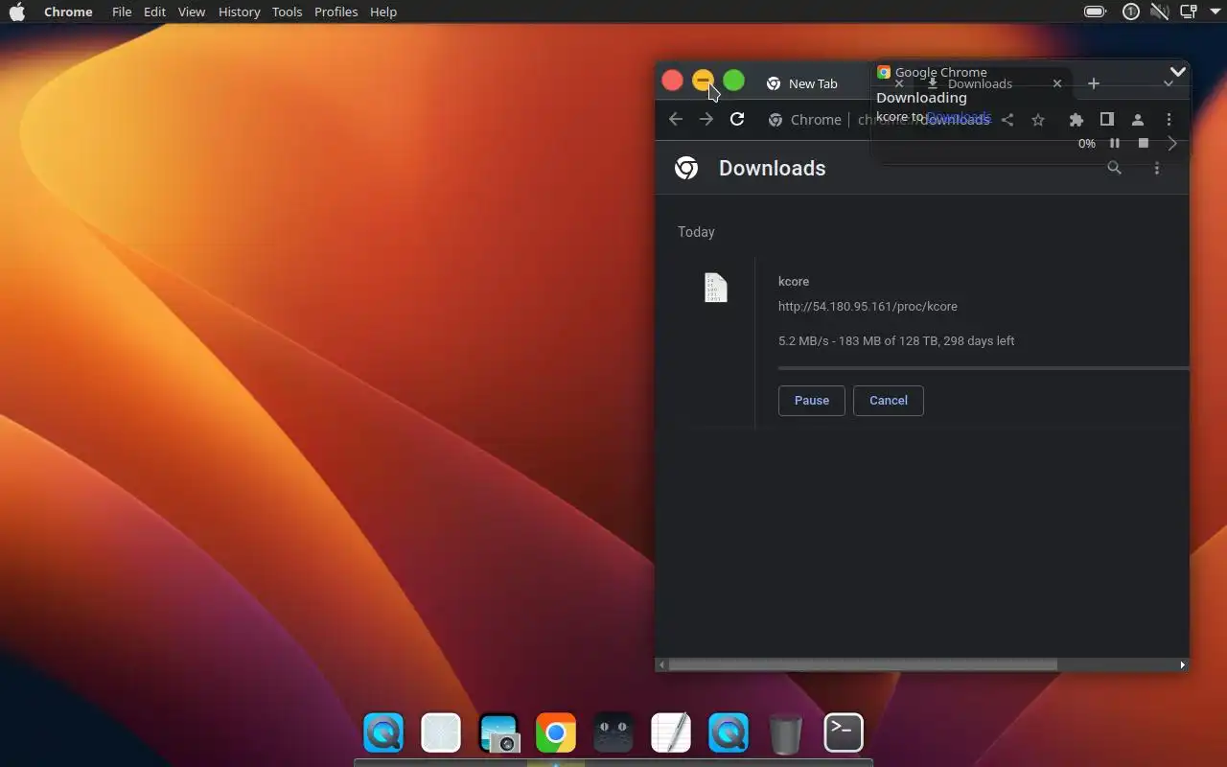Pause download from the notification pause icon
The image size is (1227, 767).
tap(1115, 143)
